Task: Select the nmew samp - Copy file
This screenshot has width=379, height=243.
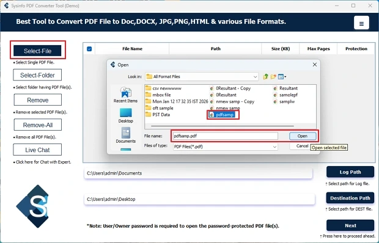Action: click(232, 101)
